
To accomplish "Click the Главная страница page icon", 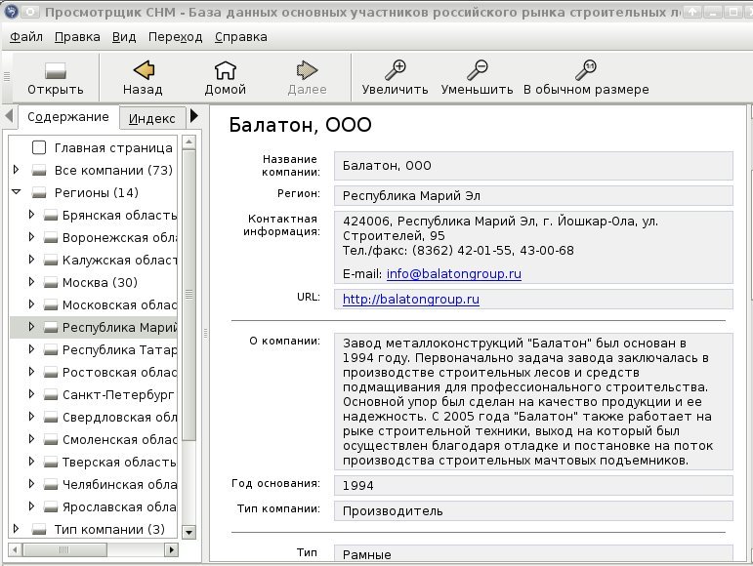I will point(39,147).
